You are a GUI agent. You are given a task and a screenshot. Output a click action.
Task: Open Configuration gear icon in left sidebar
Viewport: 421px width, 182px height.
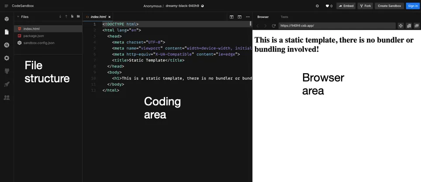[7, 58]
